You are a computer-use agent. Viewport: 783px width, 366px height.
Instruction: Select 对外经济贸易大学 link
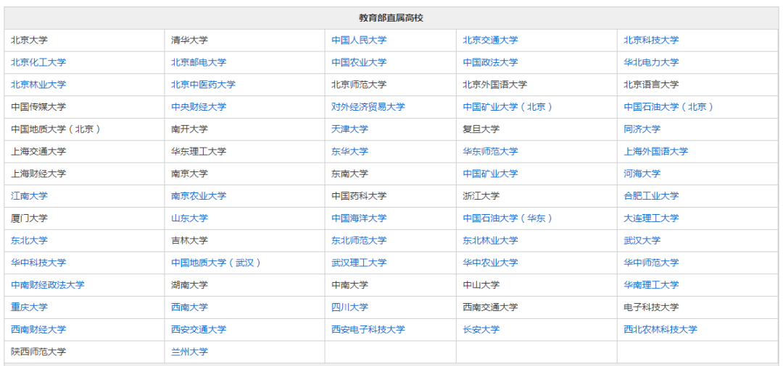(368, 107)
